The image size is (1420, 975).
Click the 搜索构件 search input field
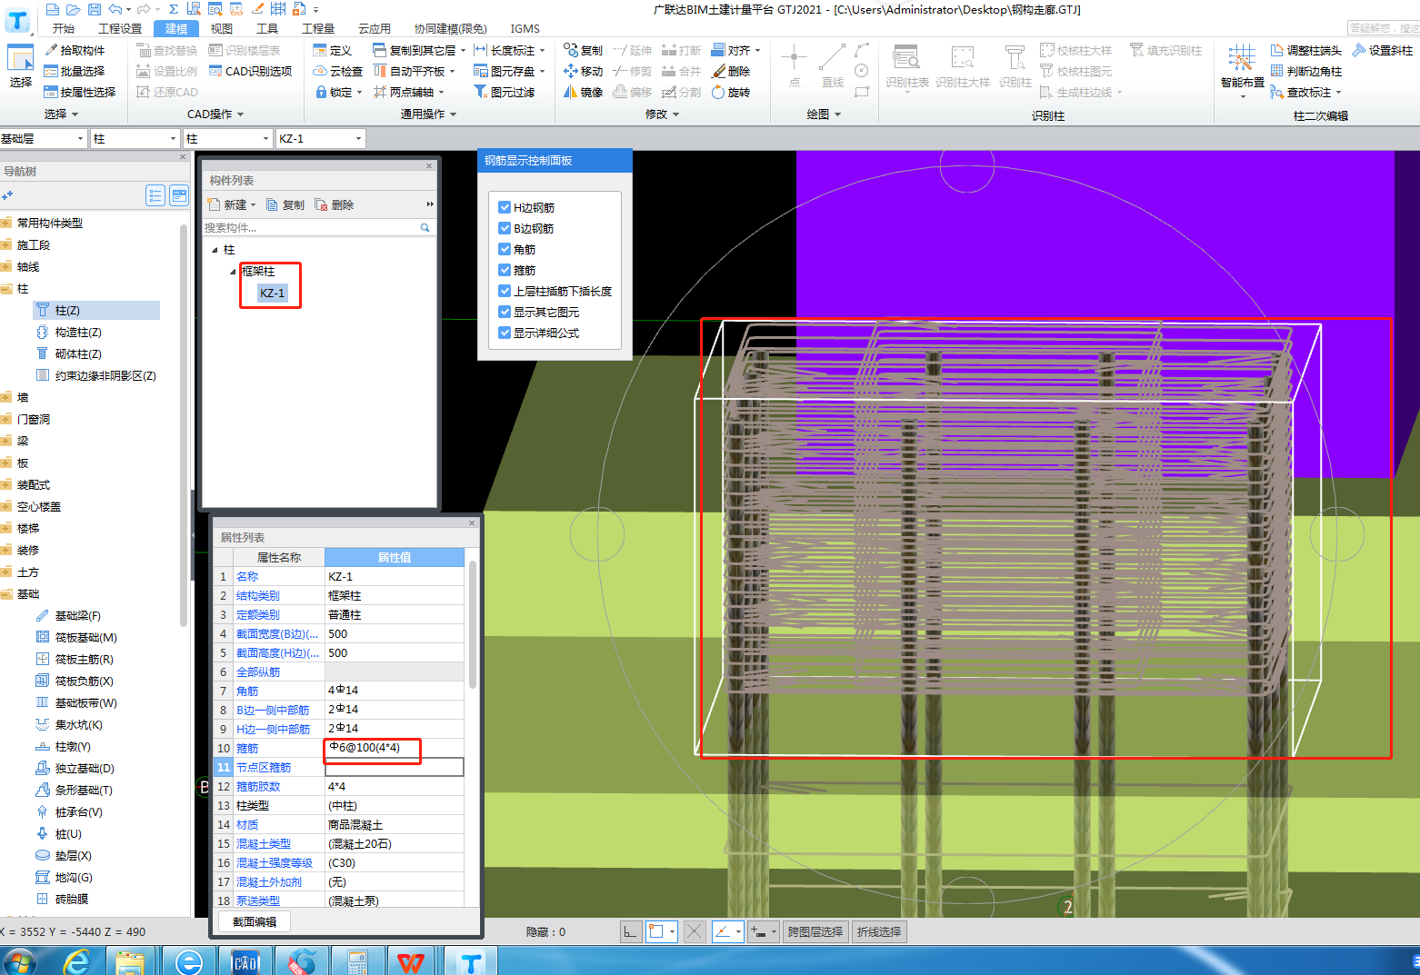tap(309, 227)
